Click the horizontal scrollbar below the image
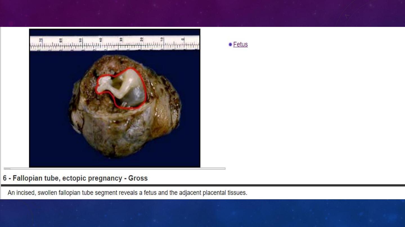The height and width of the screenshot is (227, 405). pyautogui.click(x=115, y=169)
